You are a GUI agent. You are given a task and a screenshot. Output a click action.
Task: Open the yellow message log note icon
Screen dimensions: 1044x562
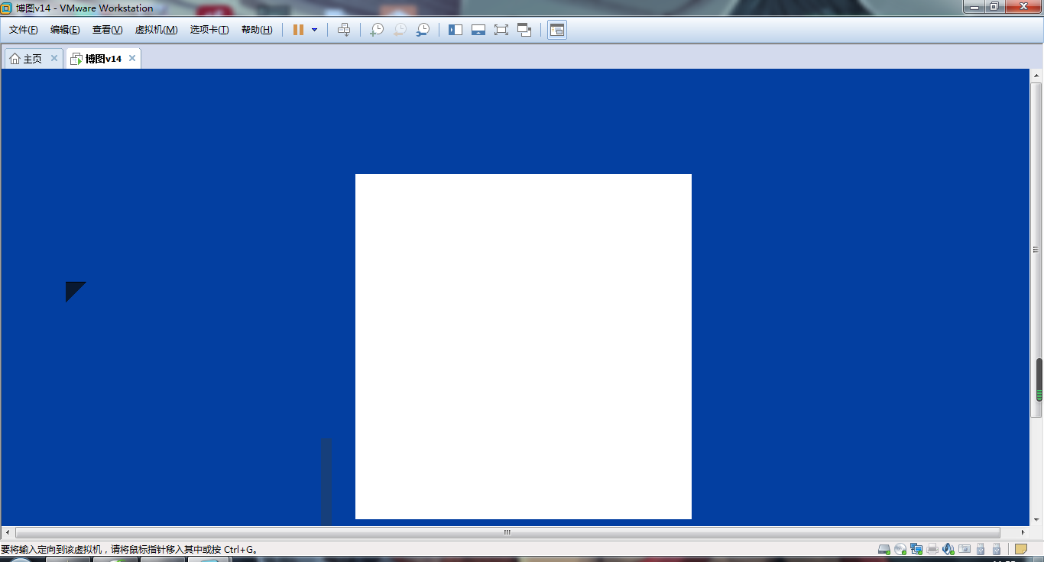(1020, 549)
